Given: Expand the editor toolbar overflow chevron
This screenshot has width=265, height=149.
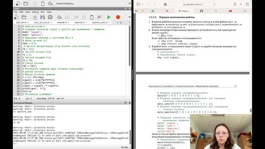Looking at the screenshot, I should pos(130,17).
